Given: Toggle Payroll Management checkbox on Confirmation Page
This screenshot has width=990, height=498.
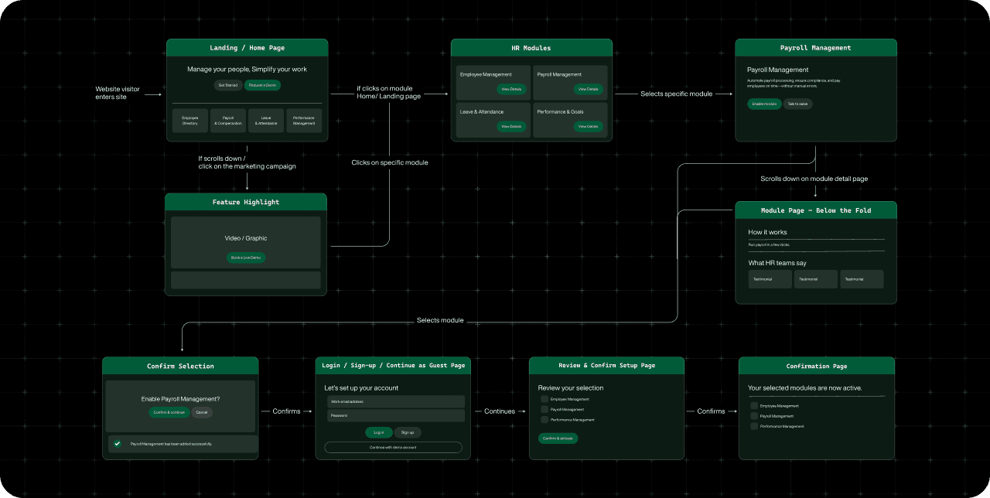Looking at the screenshot, I should pos(754,416).
